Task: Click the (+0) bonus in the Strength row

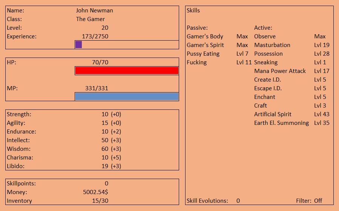Action: [116, 114]
